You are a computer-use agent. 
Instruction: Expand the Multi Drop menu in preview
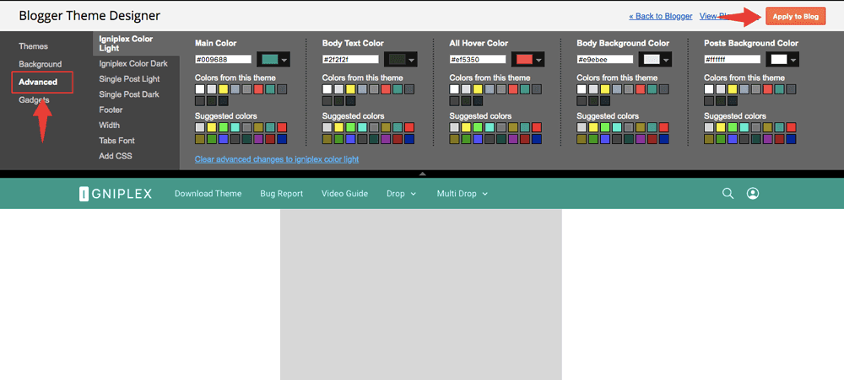pos(463,194)
